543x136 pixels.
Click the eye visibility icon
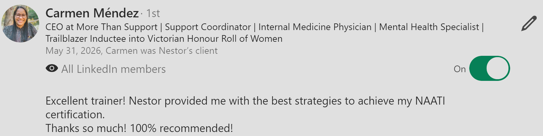pos(52,69)
